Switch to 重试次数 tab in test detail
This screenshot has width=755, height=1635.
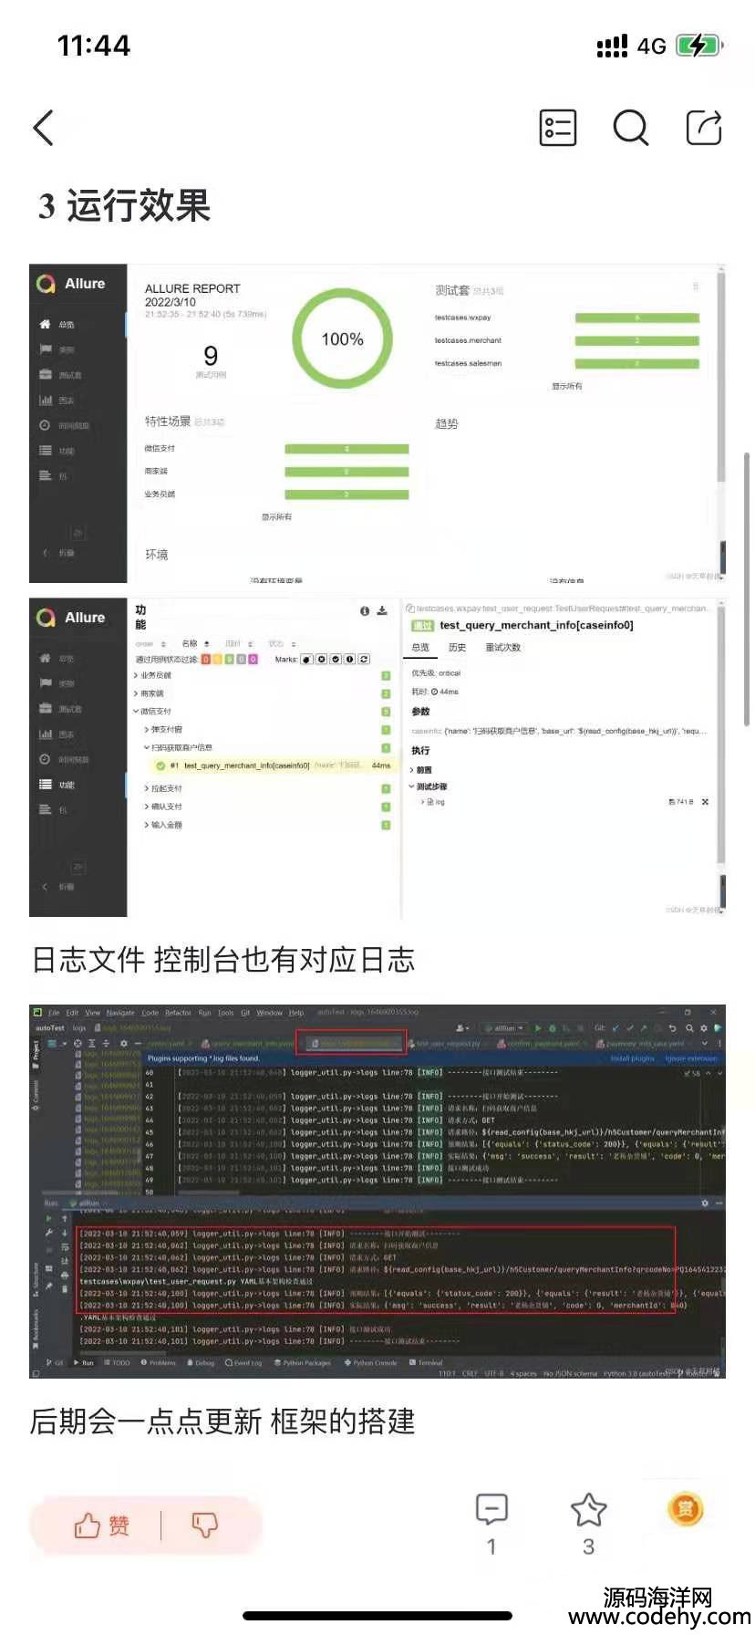502,647
